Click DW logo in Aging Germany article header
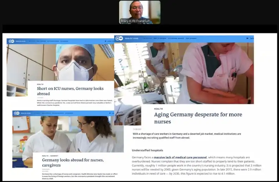 point(119,38)
